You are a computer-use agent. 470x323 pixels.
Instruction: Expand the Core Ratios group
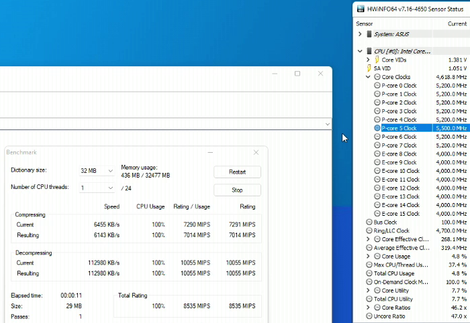pyautogui.click(x=368, y=307)
